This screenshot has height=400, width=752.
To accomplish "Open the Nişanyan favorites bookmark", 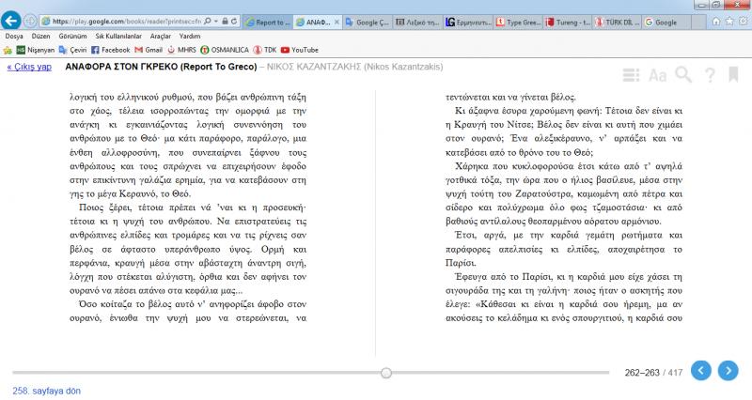I will pyautogui.click(x=36, y=50).
